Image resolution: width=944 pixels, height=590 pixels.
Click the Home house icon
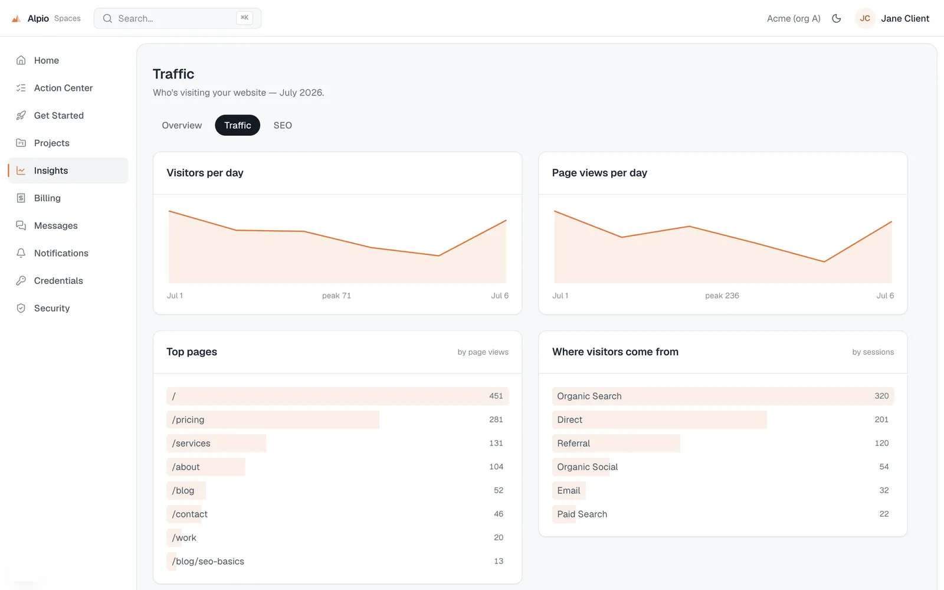tap(21, 60)
